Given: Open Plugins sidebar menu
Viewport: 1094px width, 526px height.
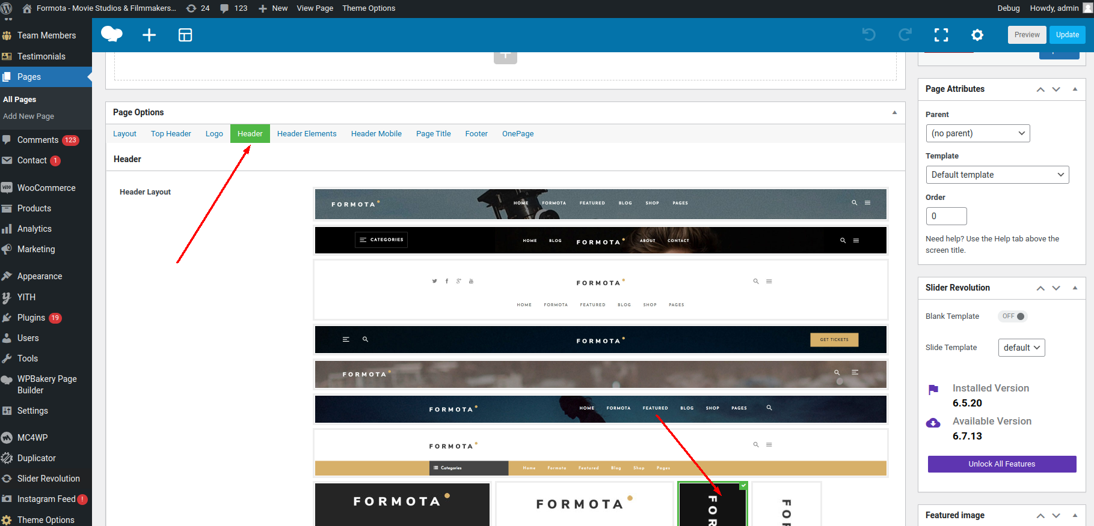Looking at the screenshot, I should [x=46, y=318].
